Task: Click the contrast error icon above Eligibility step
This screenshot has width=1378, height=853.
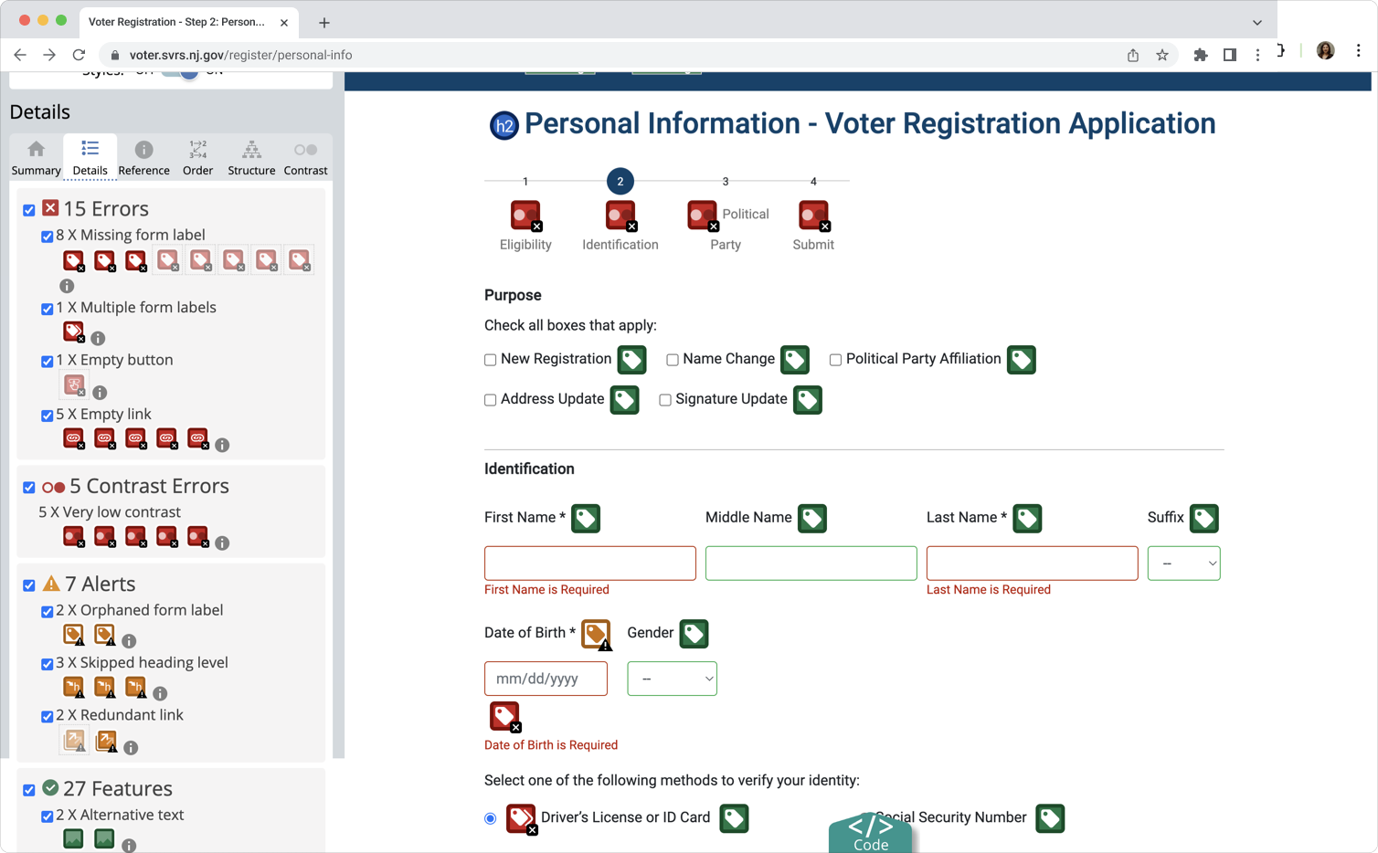Action: [x=525, y=216]
